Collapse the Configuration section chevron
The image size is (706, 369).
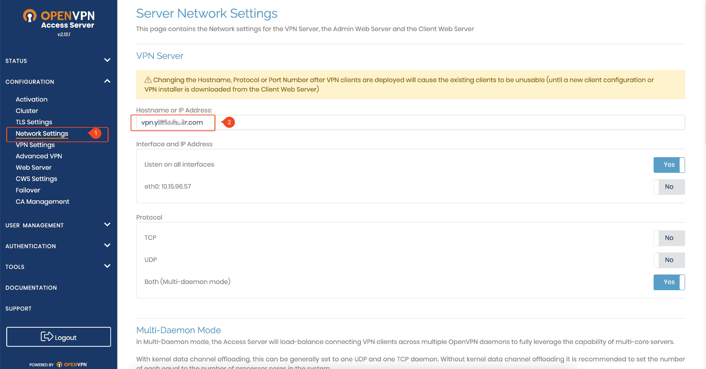point(107,81)
